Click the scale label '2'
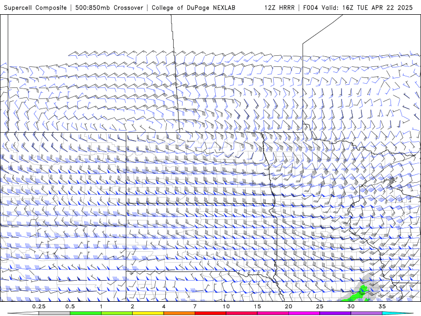This screenshot has height=316, width=421. coord(133,307)
